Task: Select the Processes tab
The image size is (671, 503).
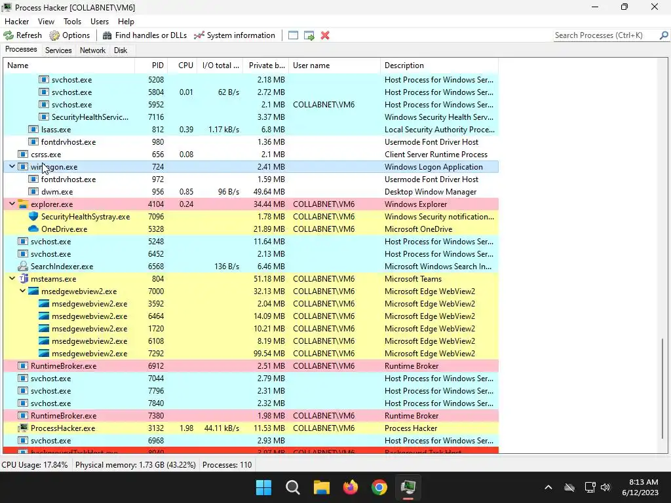Action: (21, 49)
